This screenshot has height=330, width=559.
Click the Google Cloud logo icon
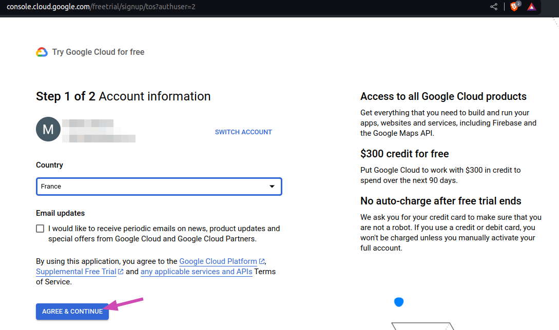pos(42,52)
